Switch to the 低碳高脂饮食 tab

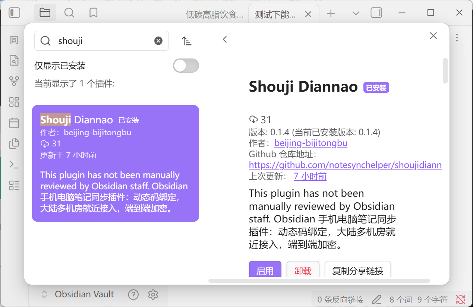pyautogui.click(x=214, y=15)
